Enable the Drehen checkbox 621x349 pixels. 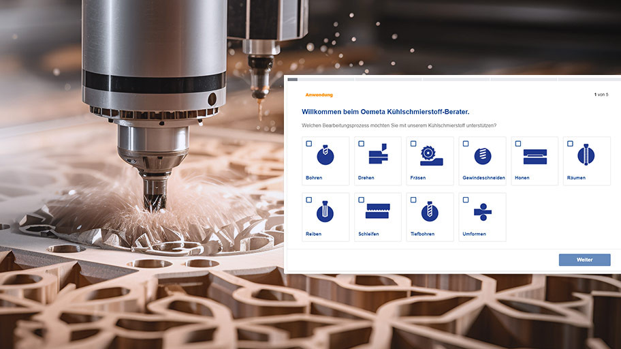click(361, 144)
